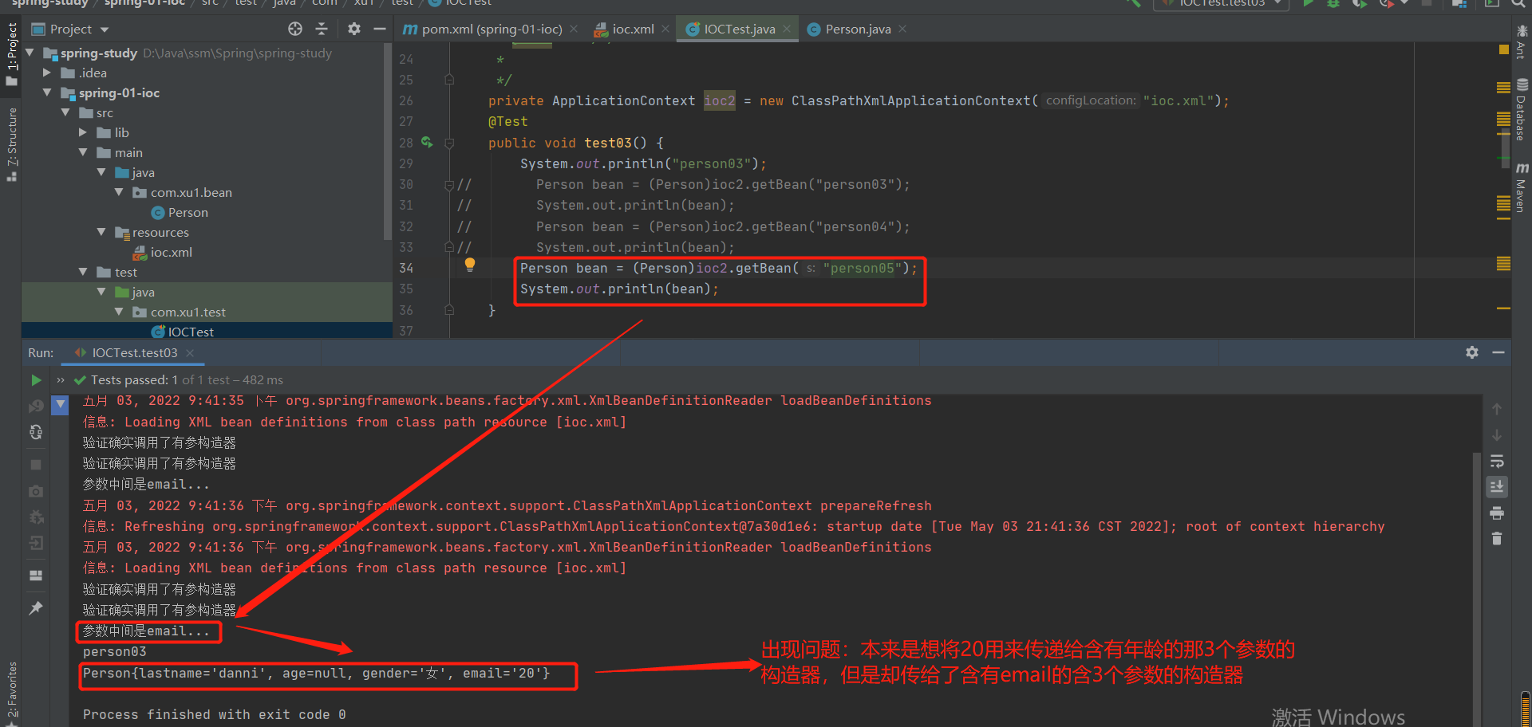Click Rerun Failed Tests icon in Run panel
Image resolution: width=1532 pixels, height=727 pixels.
click(36, 407)
